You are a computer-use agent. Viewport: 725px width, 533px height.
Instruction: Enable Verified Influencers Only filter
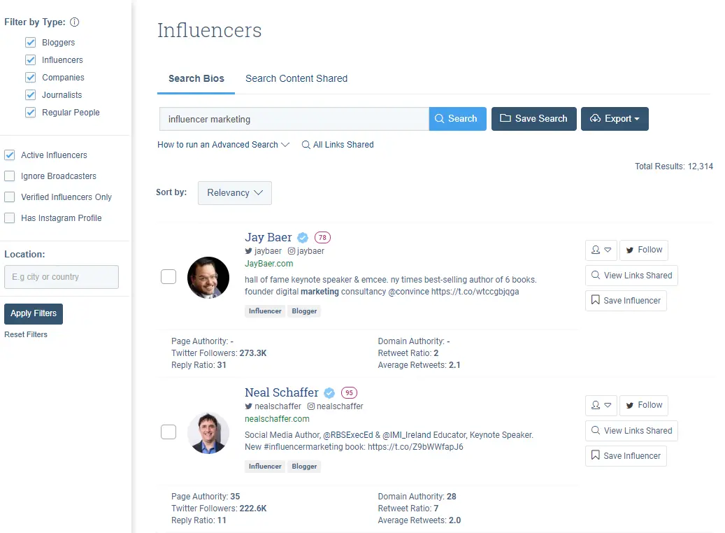pyautogui.click(x=10, y=197)
